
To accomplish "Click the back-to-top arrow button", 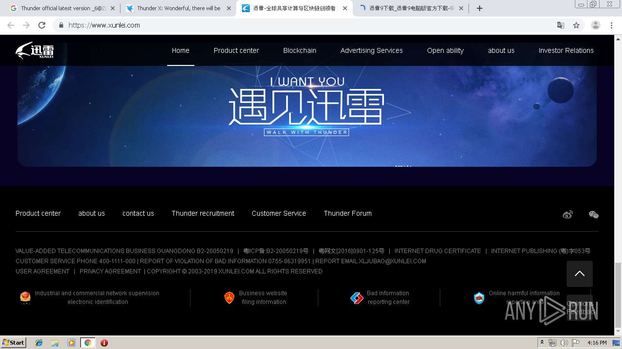I will pos(579,274).
